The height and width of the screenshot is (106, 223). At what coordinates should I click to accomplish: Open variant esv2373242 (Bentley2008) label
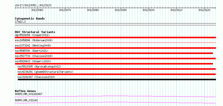tap(33, 45)
